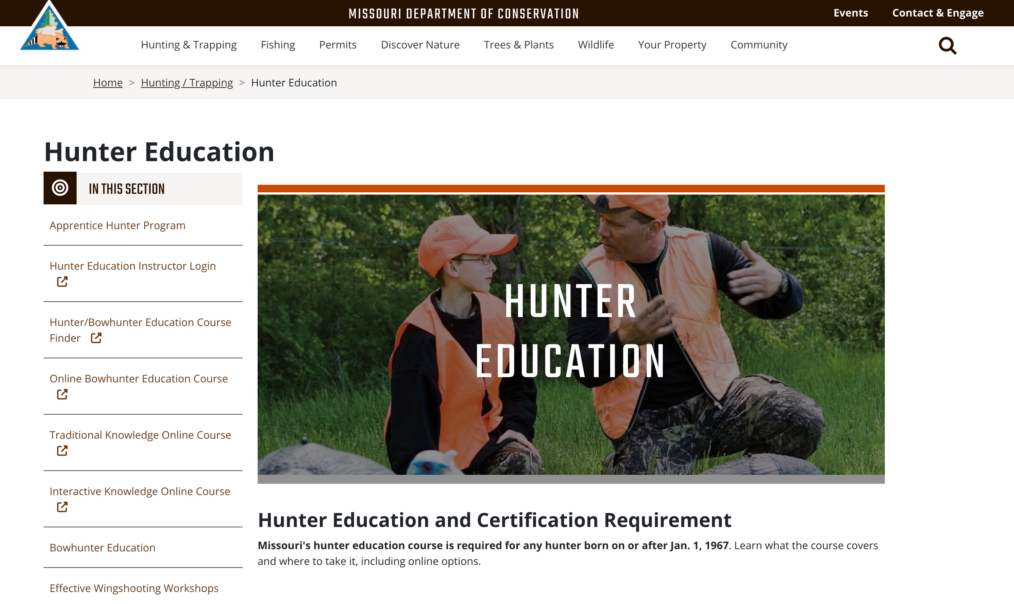The height and width of the screenshot is (604, 1014).
Task: Click Hunting / Trapping breadcrumb link
Action: click(187, 83)
